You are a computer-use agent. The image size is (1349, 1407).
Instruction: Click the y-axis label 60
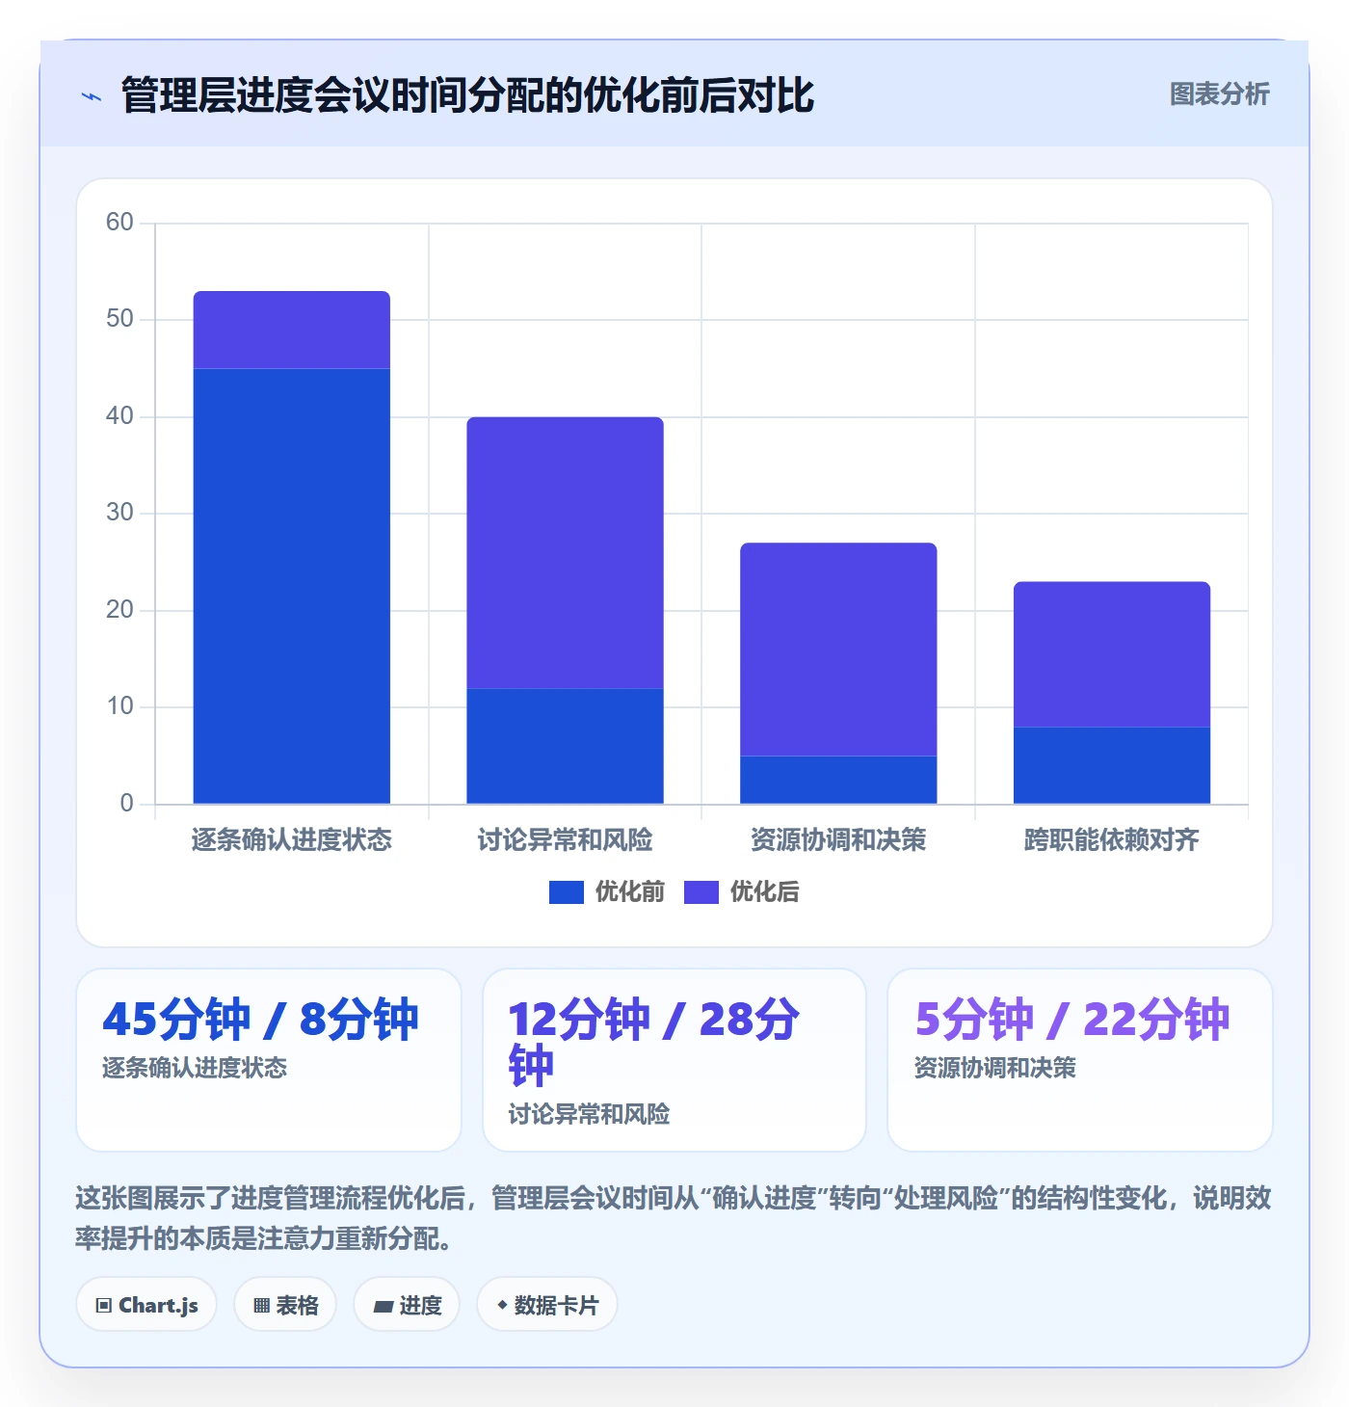(x=119, y=223)
